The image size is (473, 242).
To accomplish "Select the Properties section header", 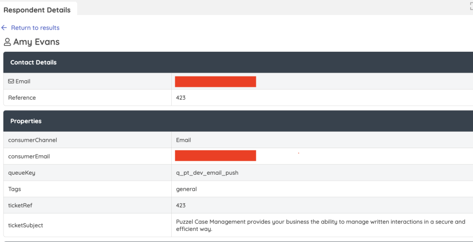I will pyautogui.click(x=26, y=121).
